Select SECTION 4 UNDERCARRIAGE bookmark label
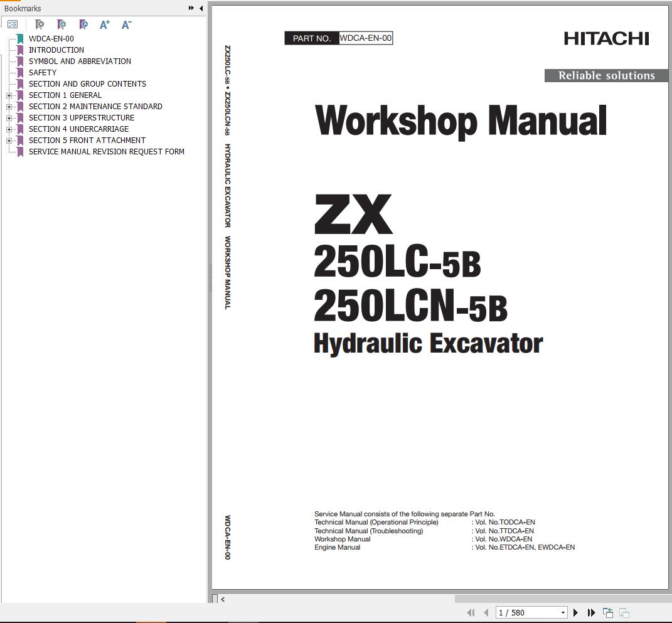This screenshot has height=623, width=672. (x=78, y=129)
